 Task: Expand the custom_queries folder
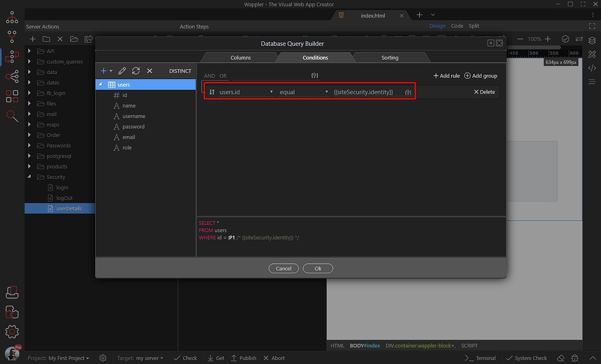click(x=30, y=62)
